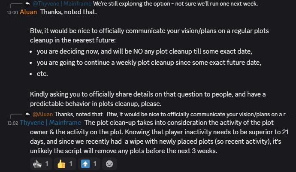Click the Aluan username
The height and width of the screenshot is (172, 296).
(28, 12)
